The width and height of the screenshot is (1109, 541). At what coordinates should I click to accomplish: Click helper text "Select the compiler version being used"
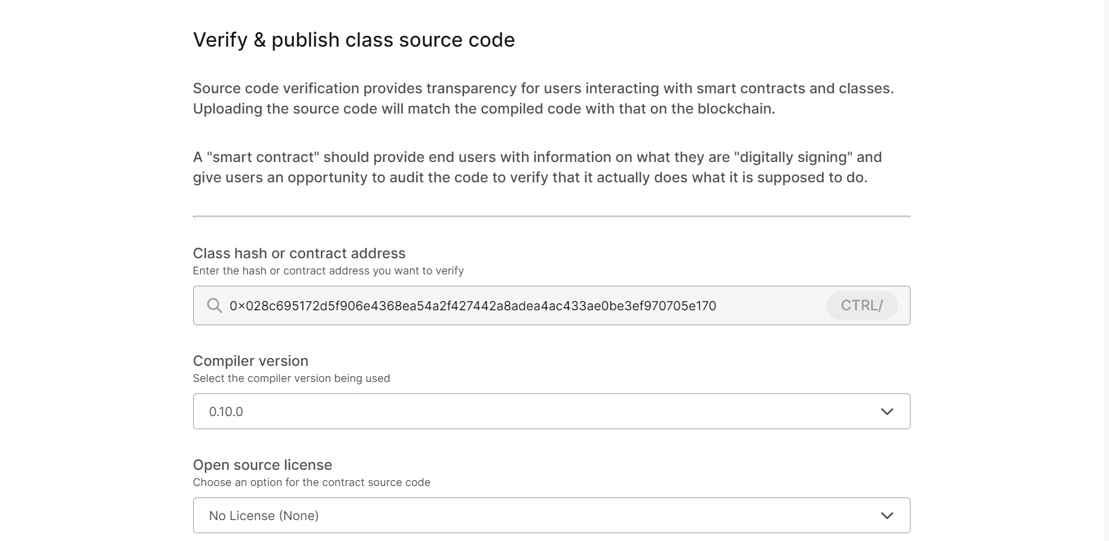[x=291, y=378]
